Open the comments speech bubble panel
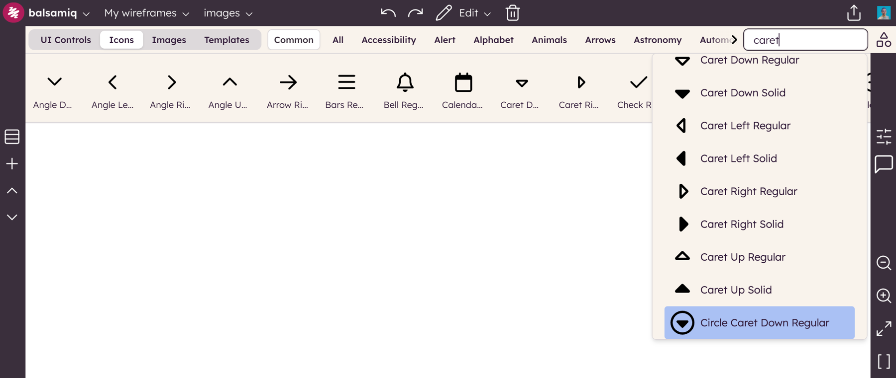This screenshot has height=378, width=896. (884, 164)
